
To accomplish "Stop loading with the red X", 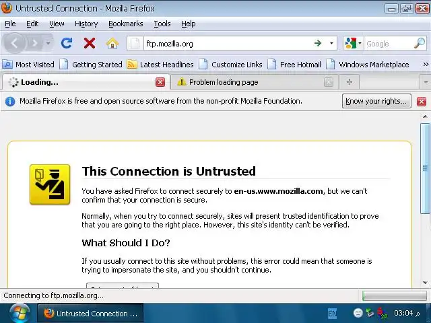I will click(90, 43).
